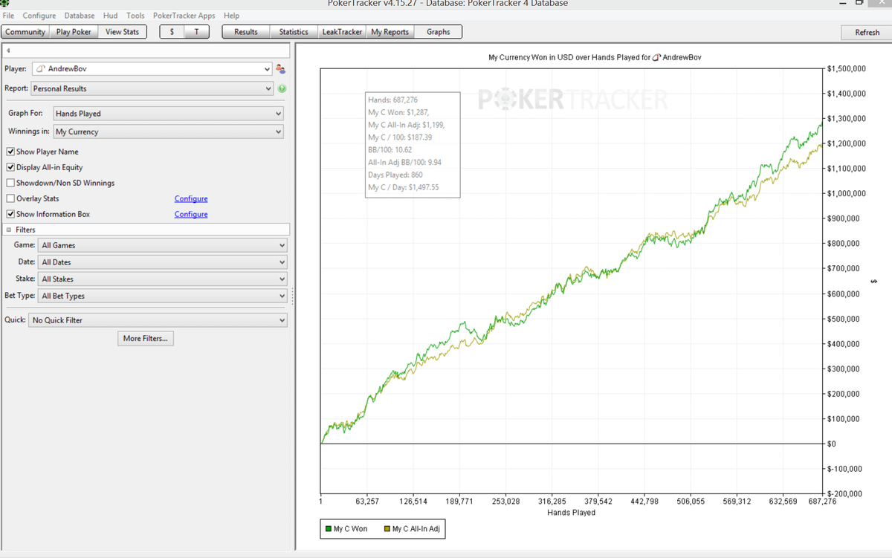Click the Filters section collapse icon
892x558 pixels.
click(x=8, y=230)
